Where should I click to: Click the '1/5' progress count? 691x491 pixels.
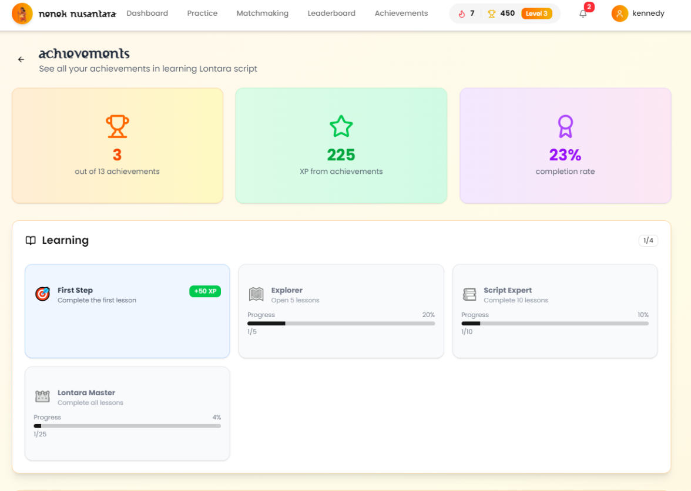252,332
